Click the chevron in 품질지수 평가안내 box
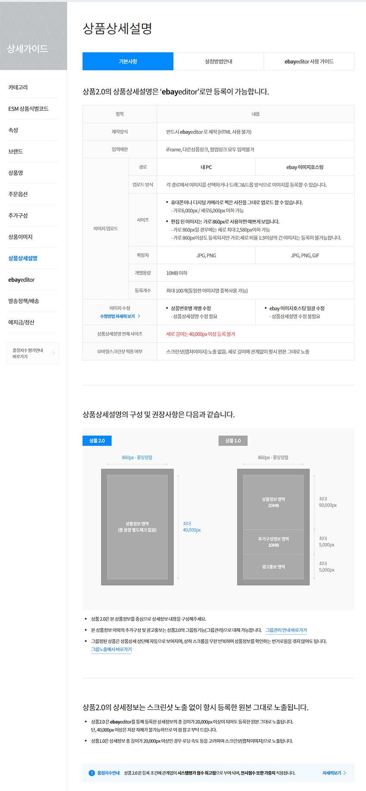The width and height of the screenshot is (366, 791). pos(53,353)
